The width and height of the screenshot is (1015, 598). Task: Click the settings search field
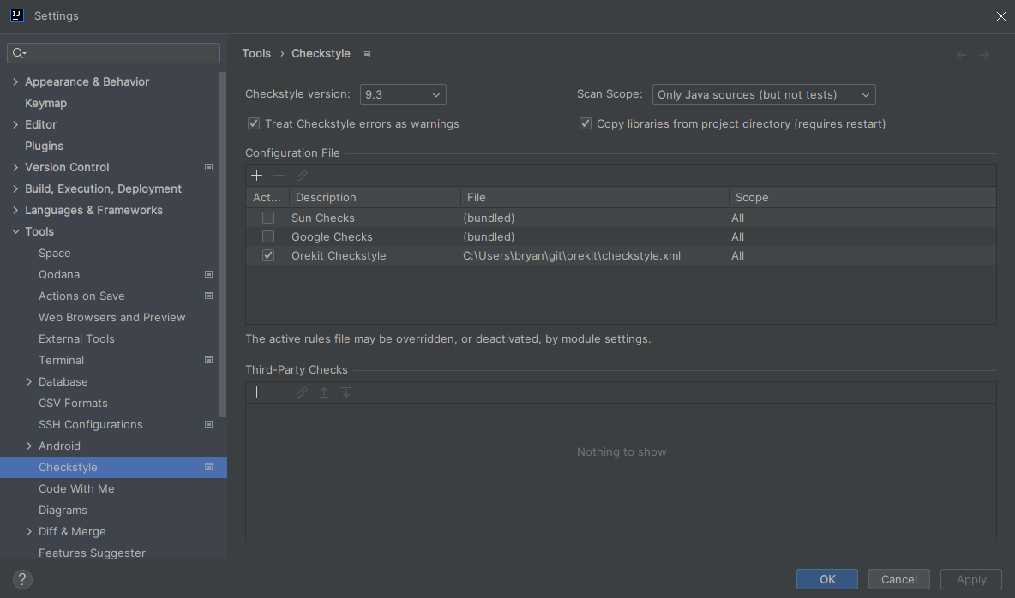click(x=113, y=52)
